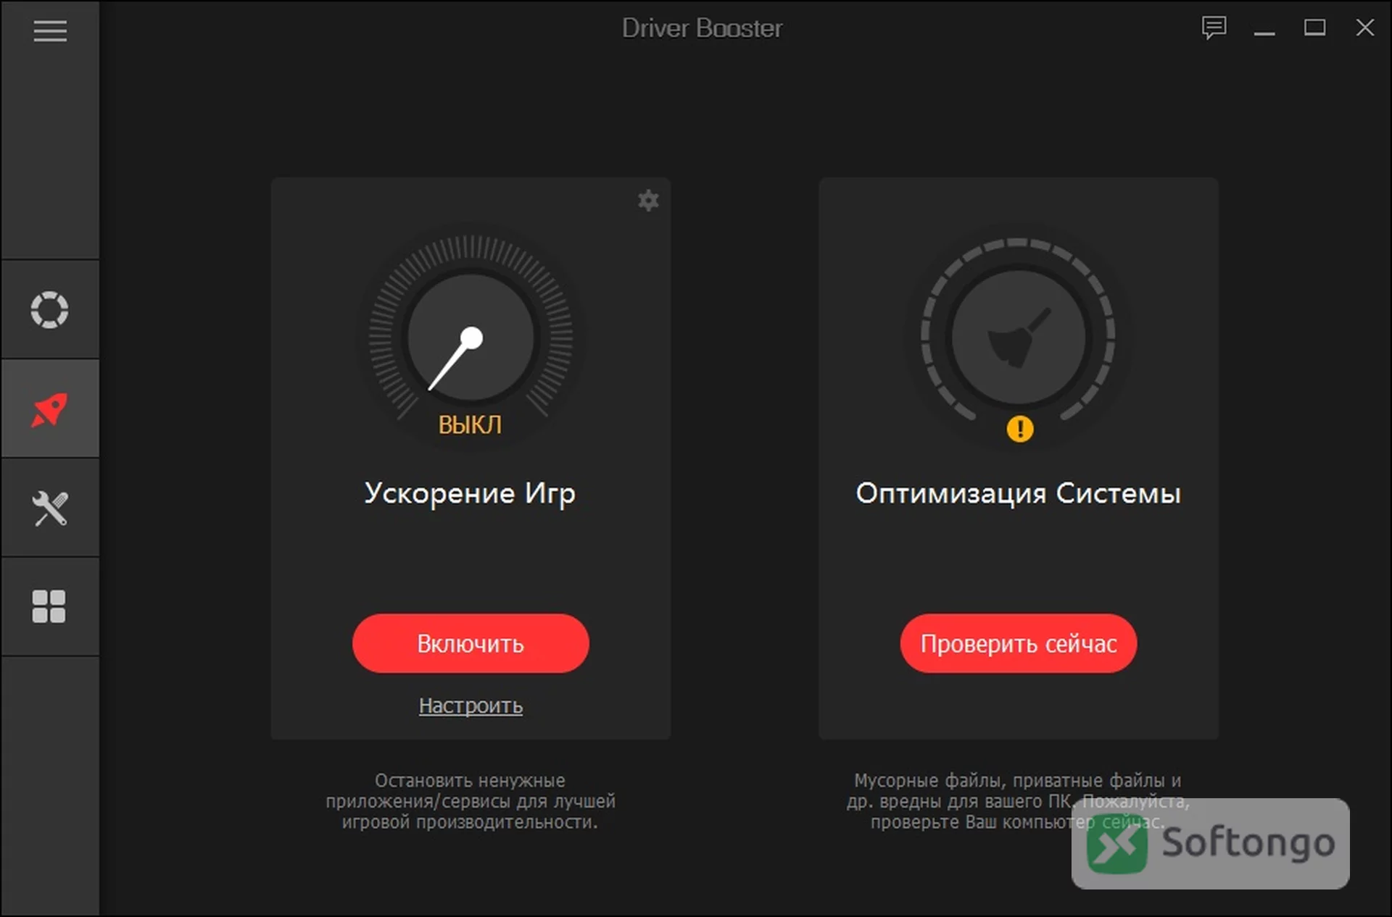Click the Ускорение Игр heading

tap(470, 493)
